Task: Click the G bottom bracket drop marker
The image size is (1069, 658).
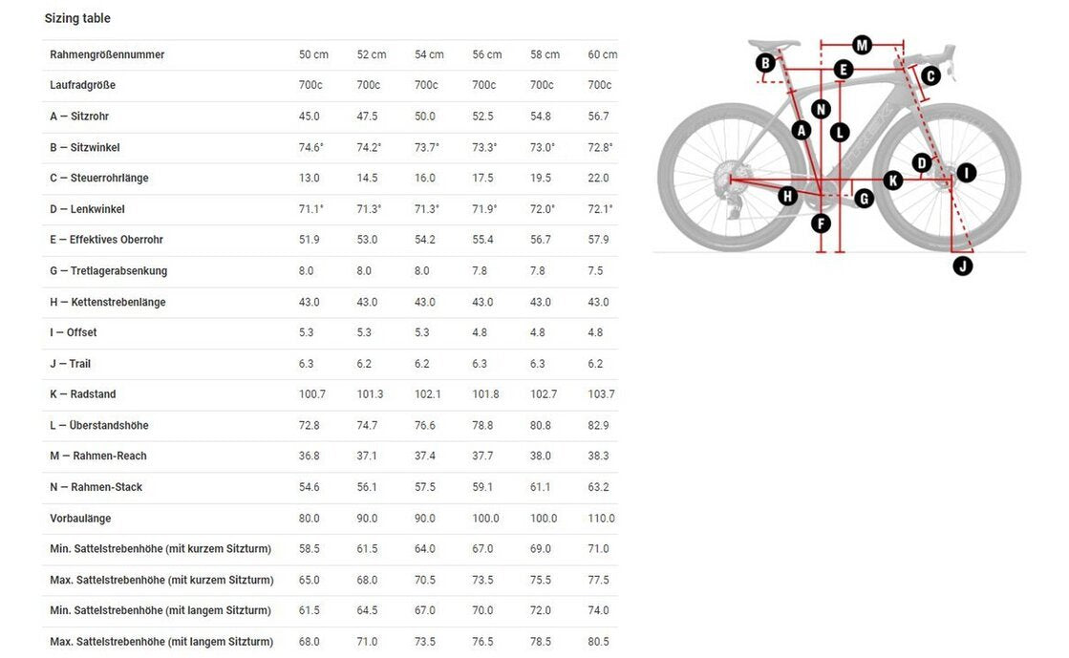Action: point(865,199)
